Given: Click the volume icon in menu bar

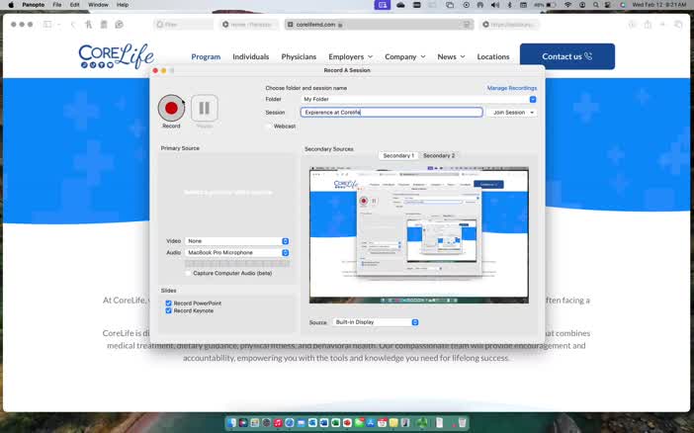Looking at the screenshot, I should point(495,5).
